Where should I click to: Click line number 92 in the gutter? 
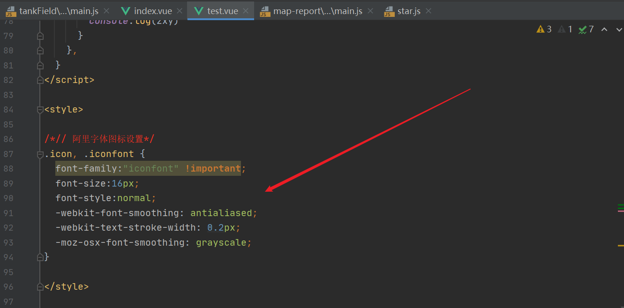(8, 227)
